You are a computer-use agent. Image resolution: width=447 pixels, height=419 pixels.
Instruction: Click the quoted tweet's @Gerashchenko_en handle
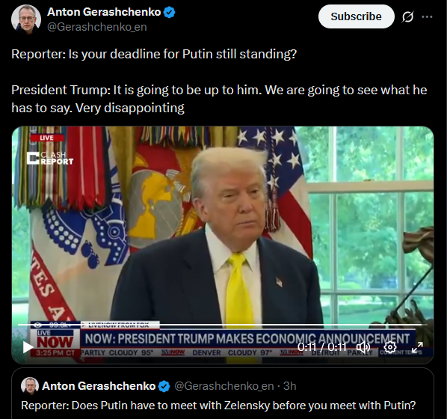[x=223, y=386]
